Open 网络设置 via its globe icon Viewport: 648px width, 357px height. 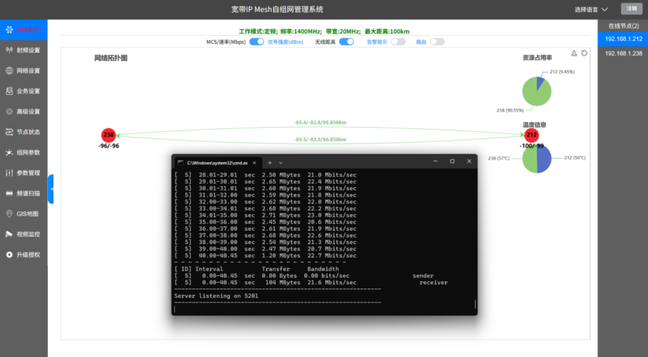tap(9, 71)
